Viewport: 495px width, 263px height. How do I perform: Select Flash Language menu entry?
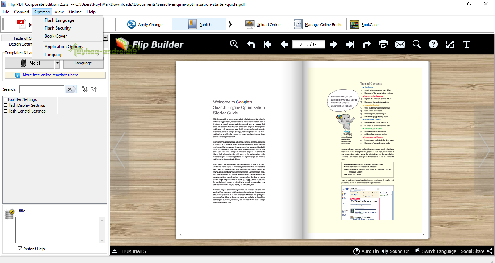[x=67, y=20]
